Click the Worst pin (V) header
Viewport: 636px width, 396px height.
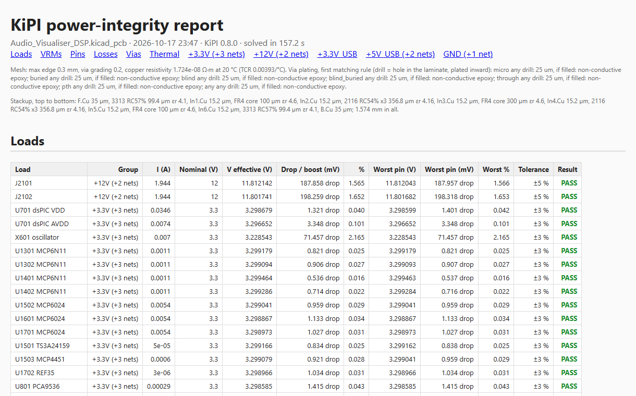coord(395,169)
